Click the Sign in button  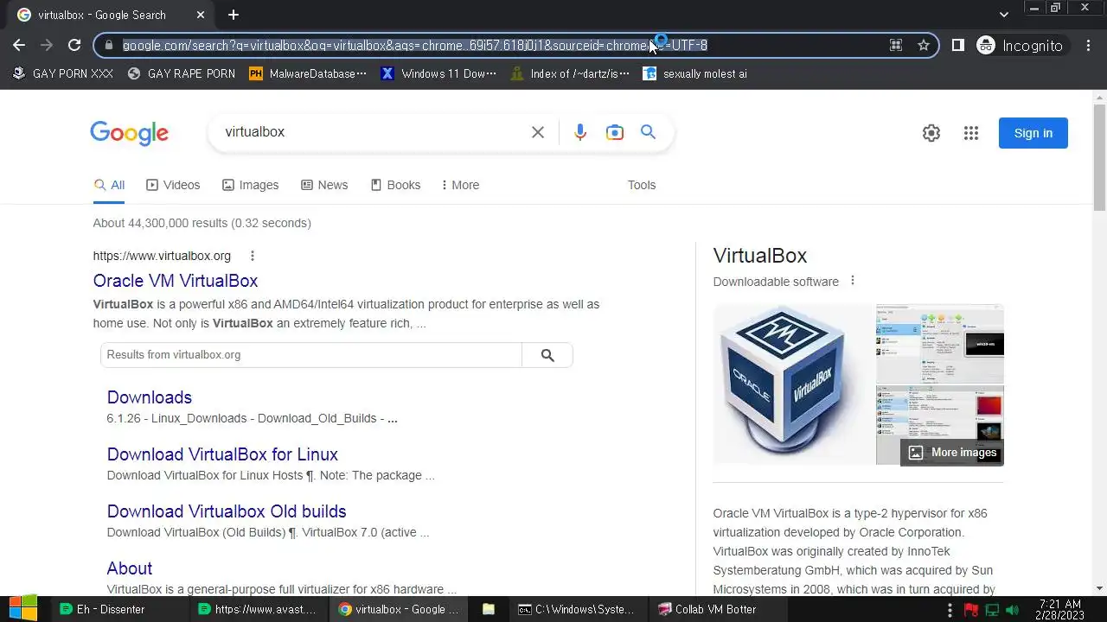pyautogui.click(x=1033, y=133)
